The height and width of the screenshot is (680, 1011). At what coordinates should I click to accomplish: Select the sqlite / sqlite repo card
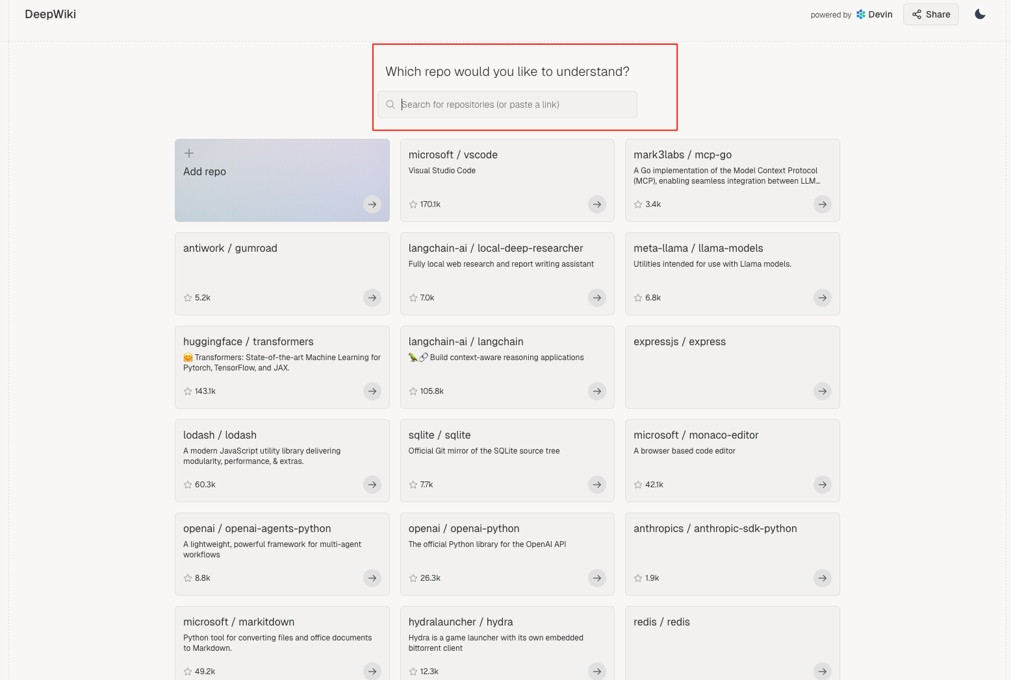(x=507, y=461)
